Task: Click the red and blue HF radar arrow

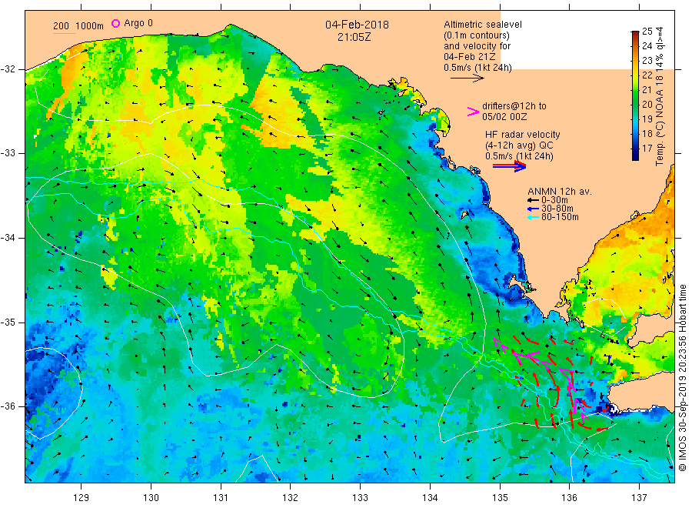Action: (x=510, y=166)
